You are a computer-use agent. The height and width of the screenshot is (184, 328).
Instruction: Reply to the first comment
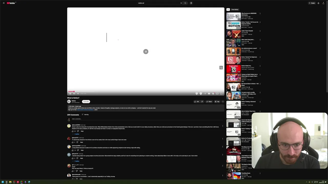click(x=82, y=131)
